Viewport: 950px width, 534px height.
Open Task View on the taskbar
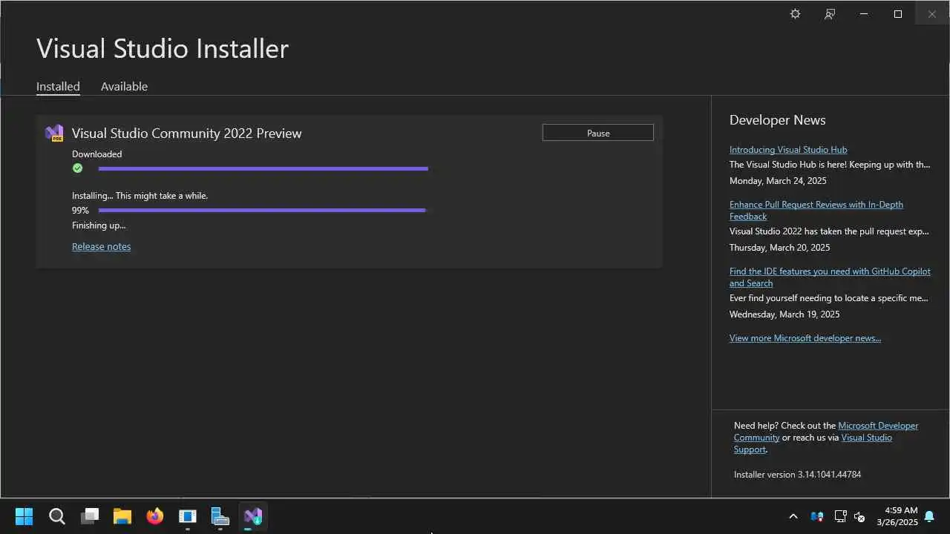coord(90,516)
